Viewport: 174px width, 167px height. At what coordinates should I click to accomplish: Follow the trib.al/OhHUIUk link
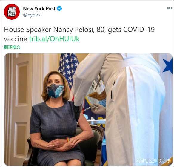coord(54,39)
